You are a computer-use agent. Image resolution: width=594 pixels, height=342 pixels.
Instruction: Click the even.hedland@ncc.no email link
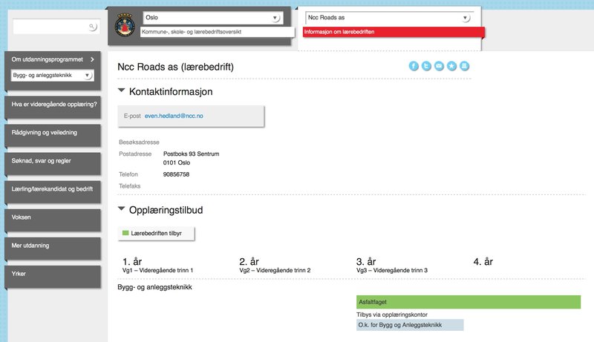(x=174, y=116)
